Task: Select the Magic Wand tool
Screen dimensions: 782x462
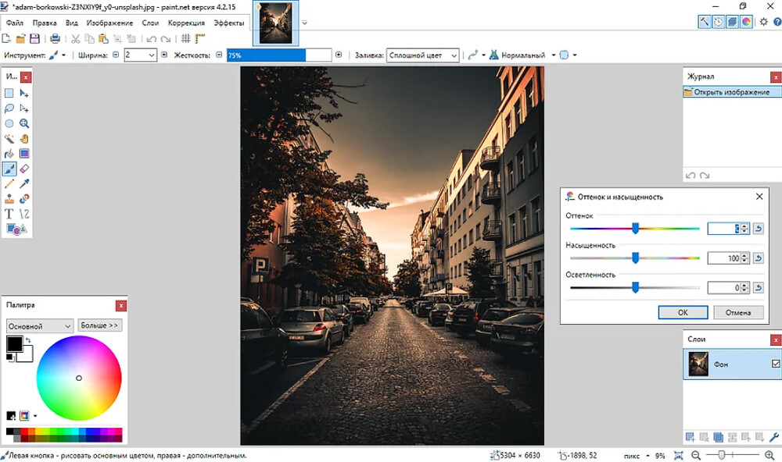Action: pos(9,138)
